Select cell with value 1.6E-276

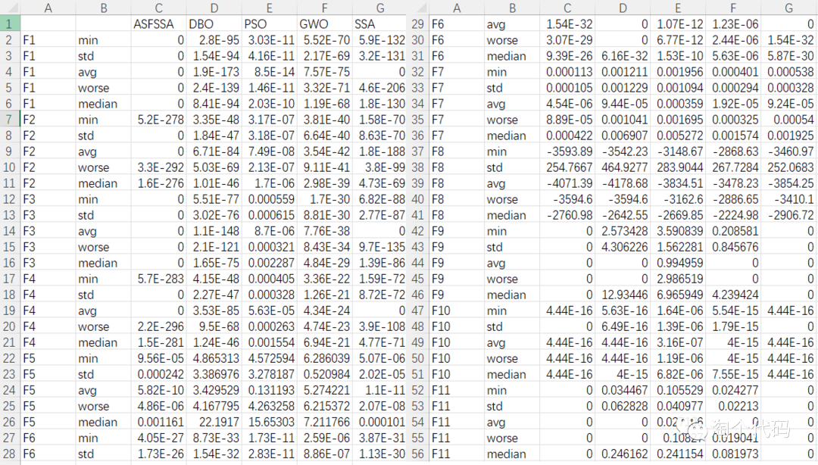158,183
